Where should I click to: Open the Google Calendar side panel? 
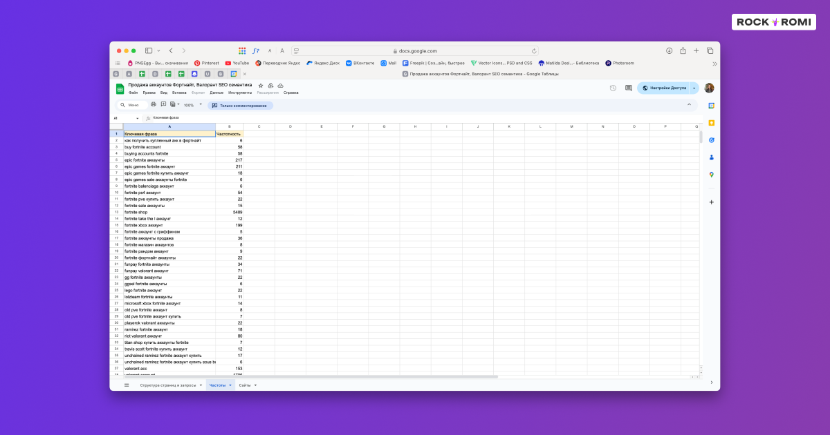point(711,106)
